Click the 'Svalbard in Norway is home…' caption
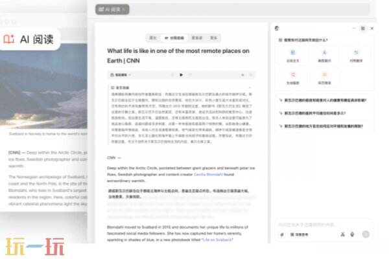389x259 pixels. click(x=48, y=134)
